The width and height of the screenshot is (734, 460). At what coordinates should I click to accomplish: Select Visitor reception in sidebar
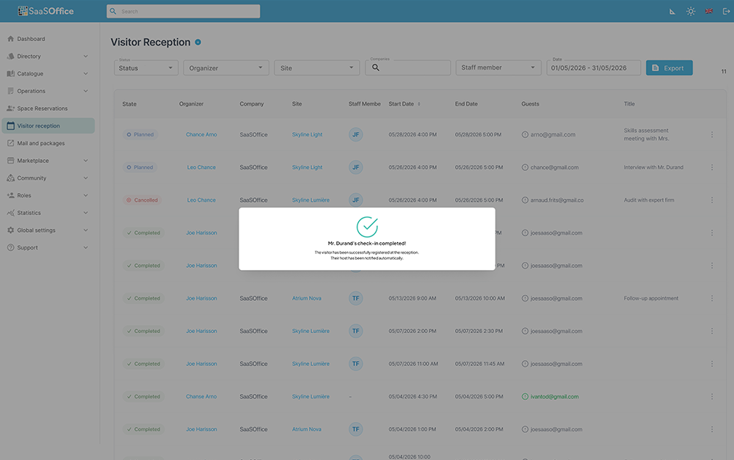(48, 126)
